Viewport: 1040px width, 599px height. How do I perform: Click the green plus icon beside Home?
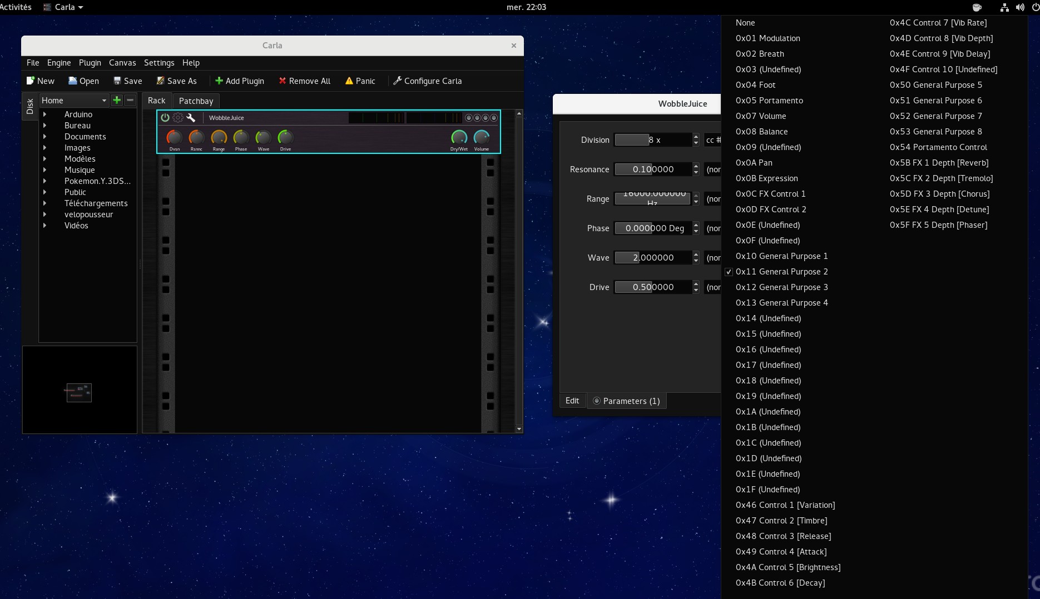[x=117, y=100]
